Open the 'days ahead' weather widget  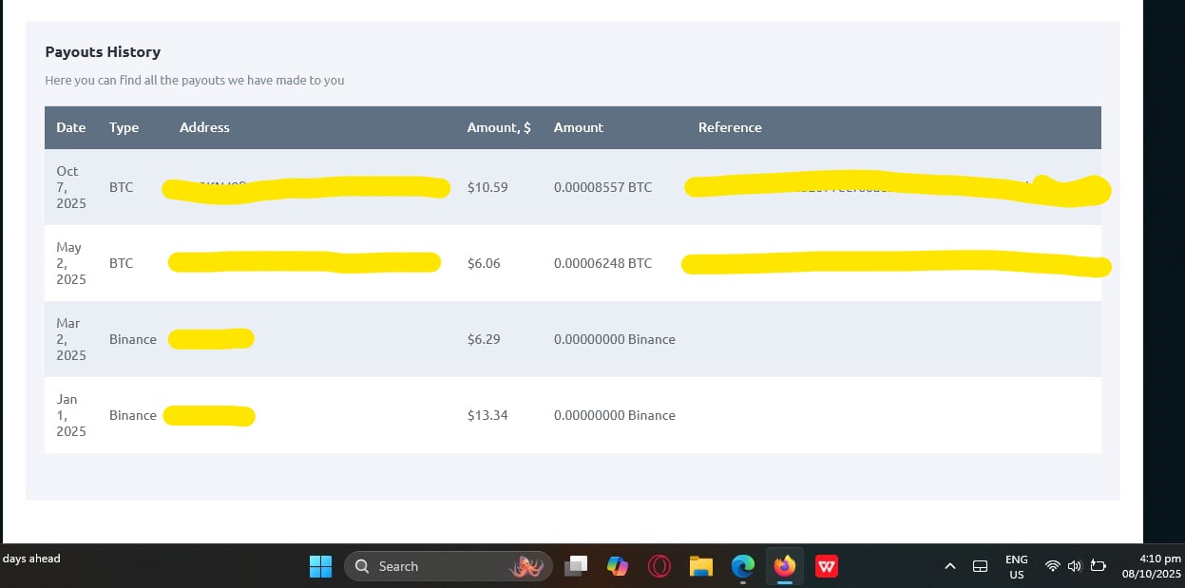(x=31, y=559)
